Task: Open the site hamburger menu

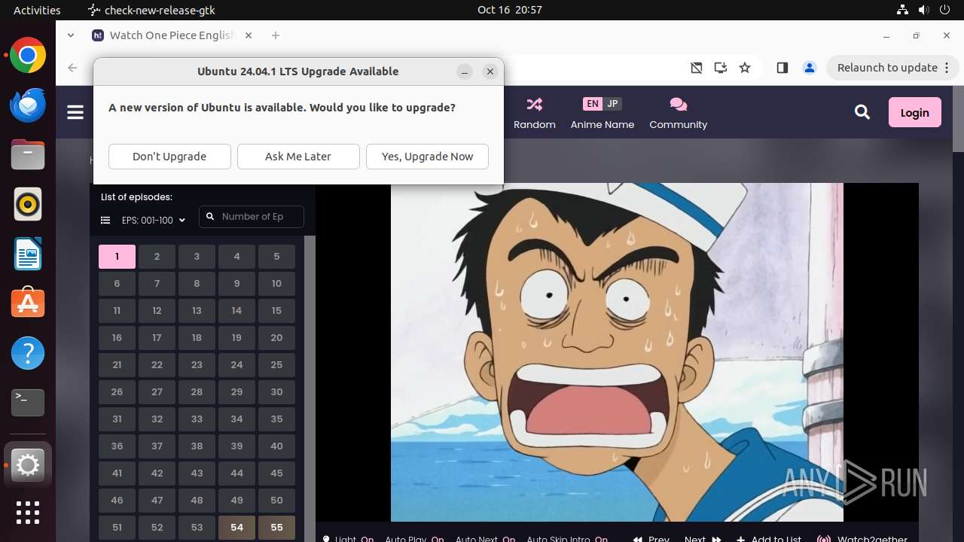Action: pyautogui.click(x=75, y=112)
